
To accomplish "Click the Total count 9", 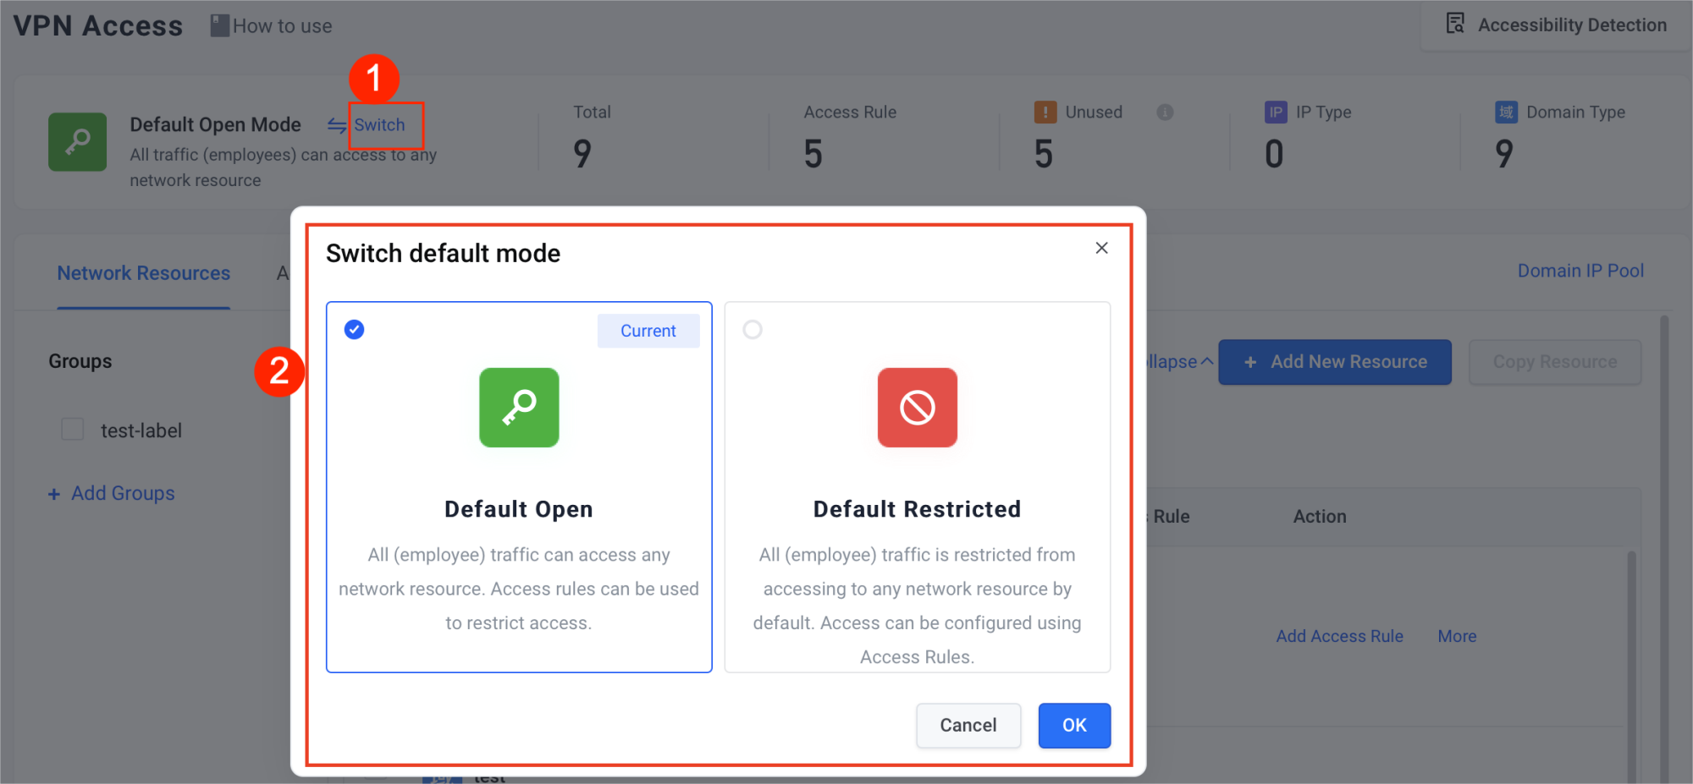I will pos(582,154).
